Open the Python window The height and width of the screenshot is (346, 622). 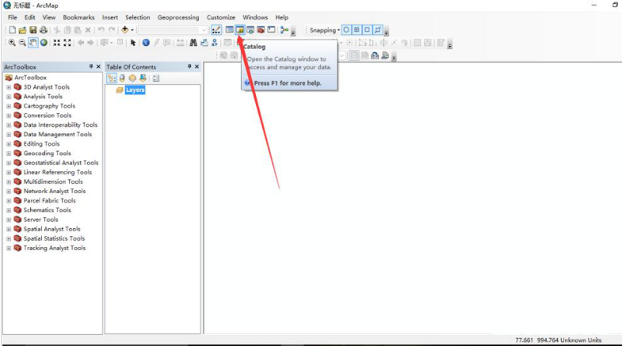coord(271,30)
